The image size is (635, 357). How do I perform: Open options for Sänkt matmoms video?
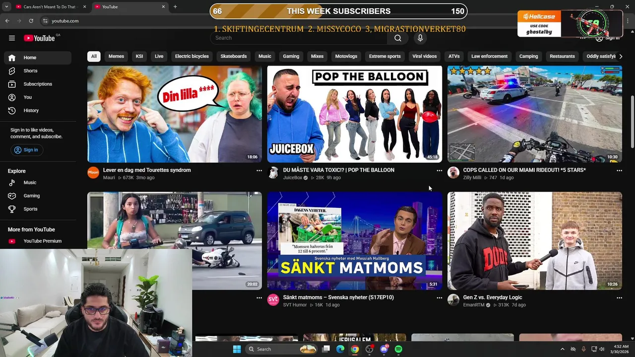[x=439, y=298]
